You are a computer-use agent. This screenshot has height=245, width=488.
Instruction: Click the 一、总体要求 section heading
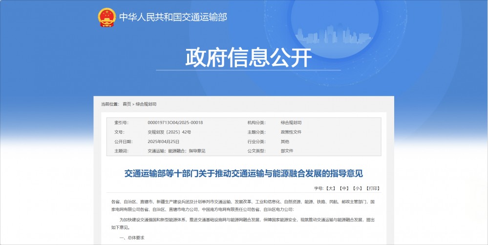(x=132, y=238)
